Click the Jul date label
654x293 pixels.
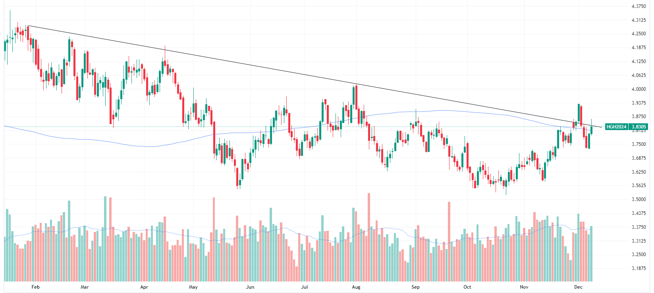click(x=304, y=287)
